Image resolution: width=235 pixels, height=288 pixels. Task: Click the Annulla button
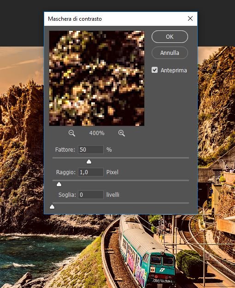[170, 53]
